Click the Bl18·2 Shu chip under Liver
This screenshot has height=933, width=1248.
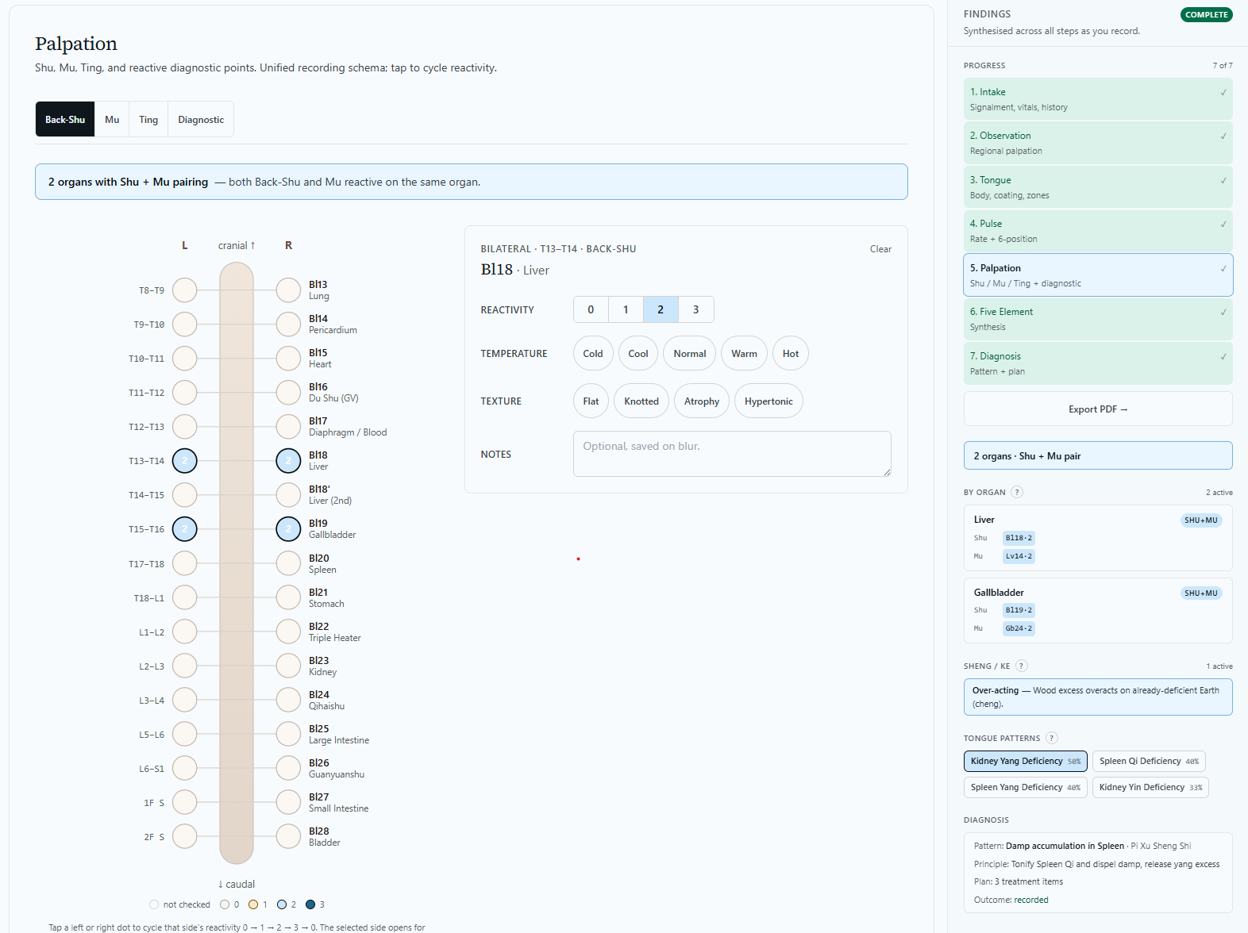(x=1019, y=538)
